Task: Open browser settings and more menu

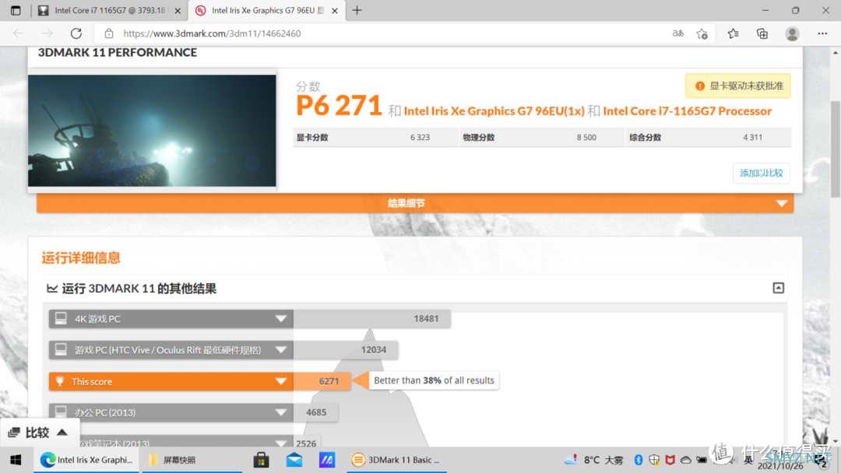Action: coord(822,33)
